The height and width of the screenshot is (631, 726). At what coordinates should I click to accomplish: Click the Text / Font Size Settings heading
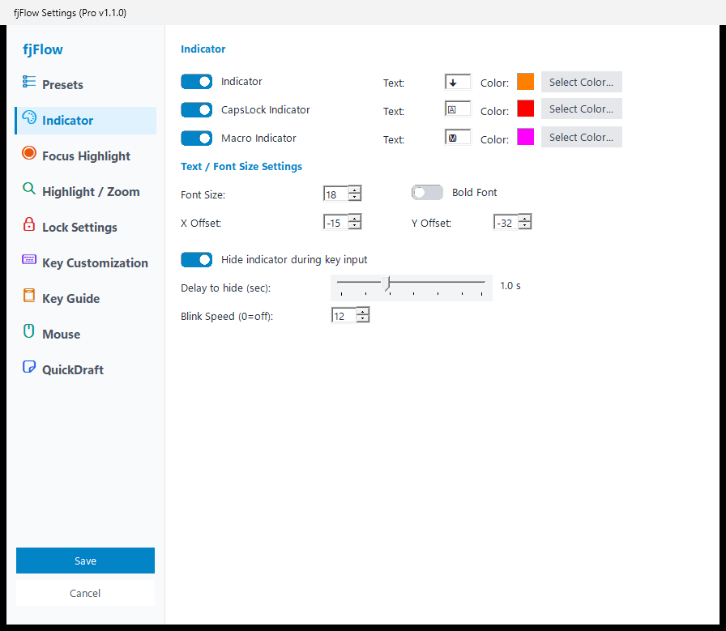point(241,167)
